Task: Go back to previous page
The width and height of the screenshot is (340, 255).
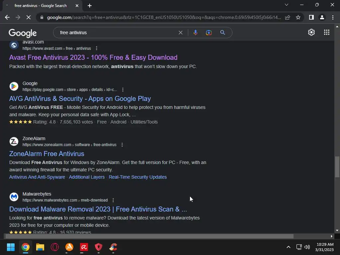Action: pos(7,17)
